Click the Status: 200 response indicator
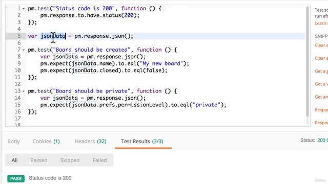This screenshot has width=328, height=184. (x=314, y=141)
